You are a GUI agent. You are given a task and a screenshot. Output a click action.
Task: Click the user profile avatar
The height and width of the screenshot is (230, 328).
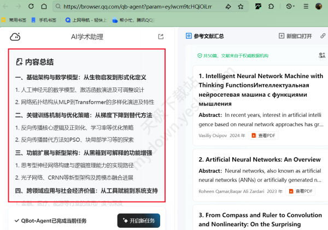(319, 7)
